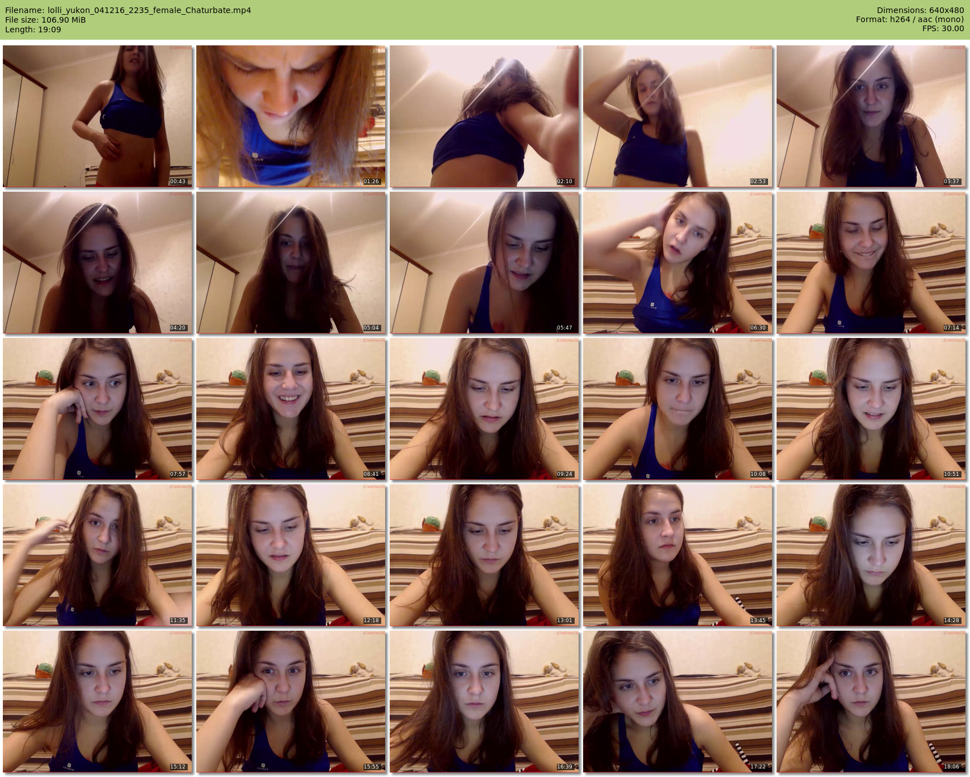Select the thumbnail stamped 04:20
This screenshot has width=970, height=777.
click(98, 263)
